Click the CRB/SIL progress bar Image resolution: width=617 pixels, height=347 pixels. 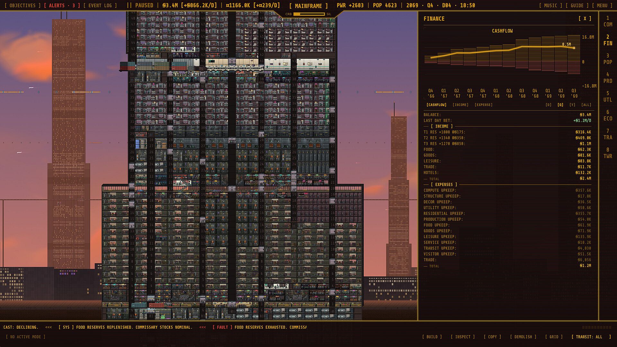(x=309, y=14)
